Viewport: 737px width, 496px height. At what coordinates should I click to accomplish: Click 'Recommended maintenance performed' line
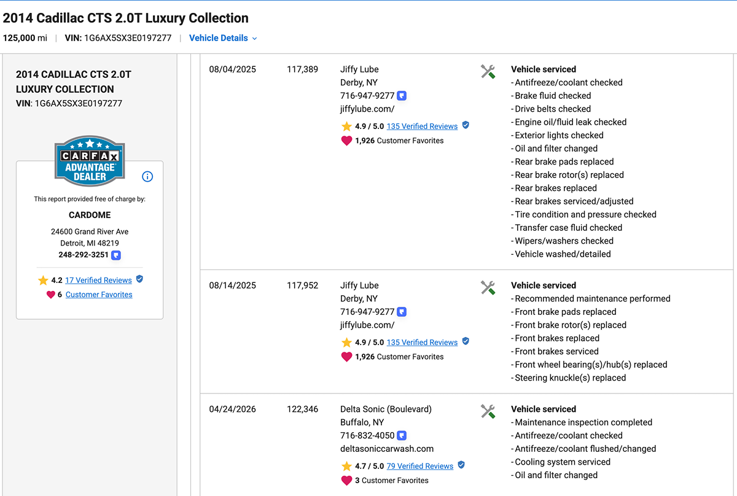[x=591, y=299]
